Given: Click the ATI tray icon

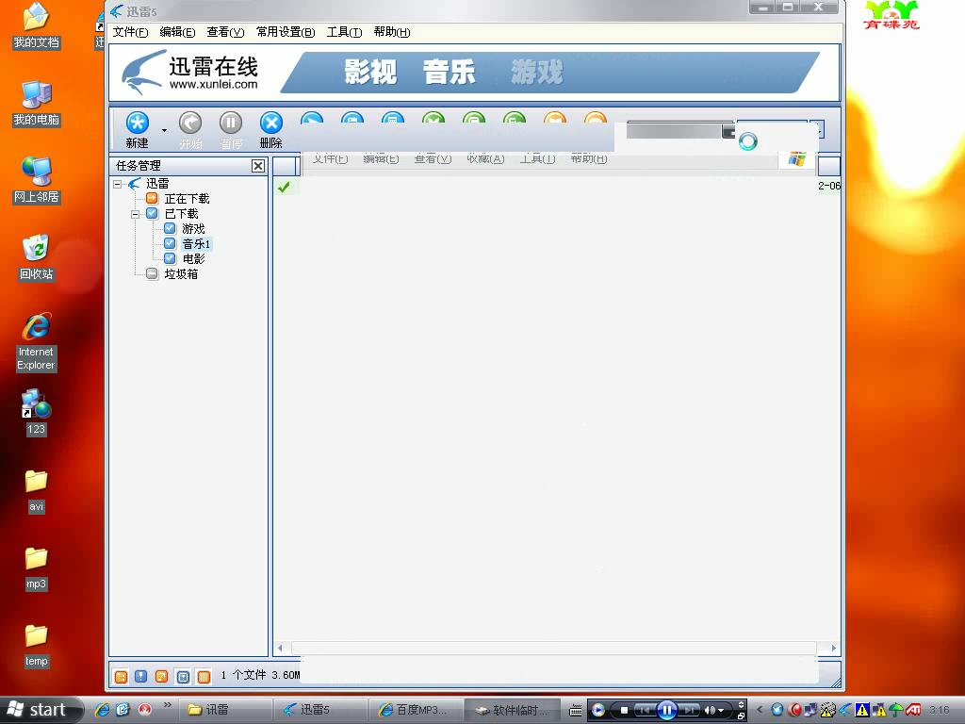Looking at the screenshot, I should coord(912,710).
